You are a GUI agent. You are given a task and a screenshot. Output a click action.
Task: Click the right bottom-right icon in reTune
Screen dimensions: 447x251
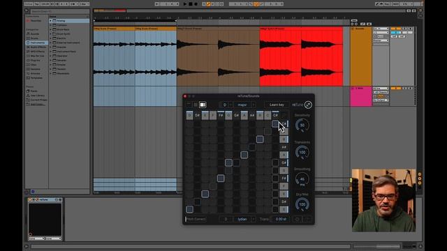pos(307,219)
